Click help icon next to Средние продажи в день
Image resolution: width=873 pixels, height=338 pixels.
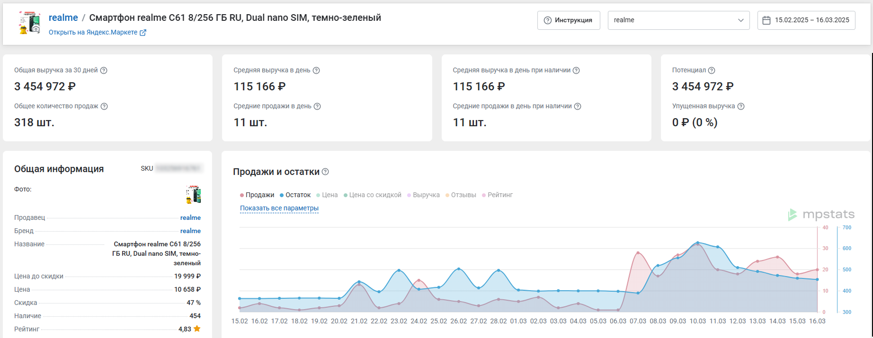tap(317, 106)
